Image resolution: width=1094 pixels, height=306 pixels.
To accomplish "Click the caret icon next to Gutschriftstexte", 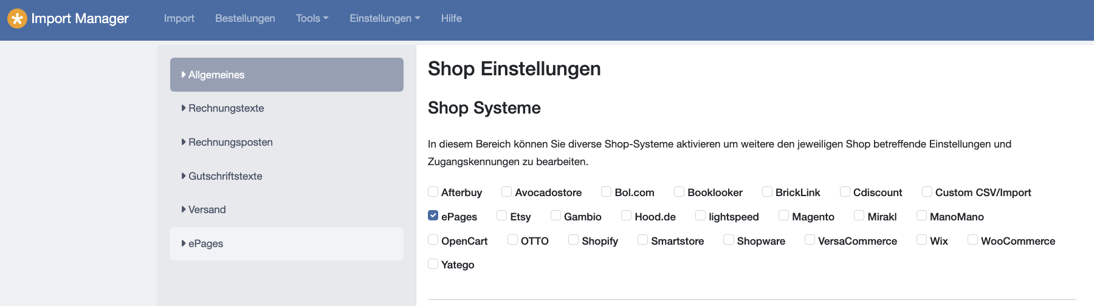I will (x=184, y=176).
